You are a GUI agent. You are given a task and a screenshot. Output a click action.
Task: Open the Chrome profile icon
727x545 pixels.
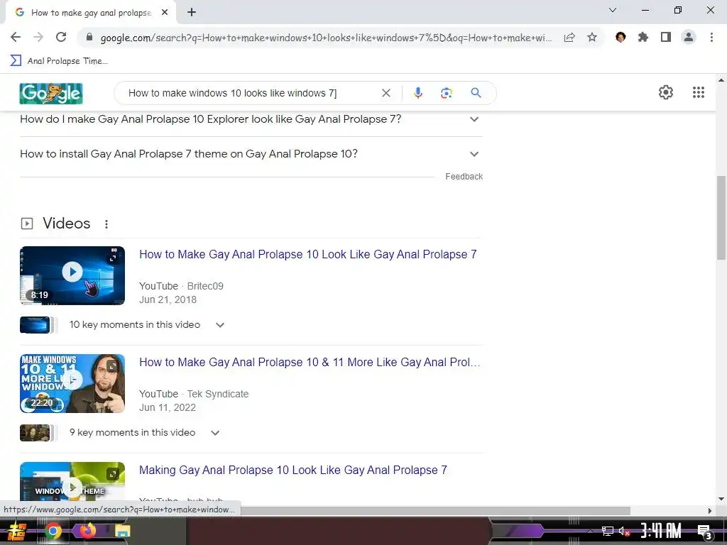point(689,37)
